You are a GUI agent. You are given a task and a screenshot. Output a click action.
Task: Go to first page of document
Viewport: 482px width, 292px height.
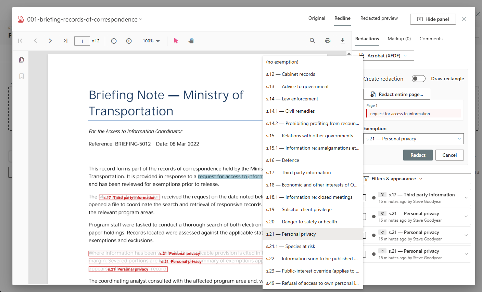(20, 41)
